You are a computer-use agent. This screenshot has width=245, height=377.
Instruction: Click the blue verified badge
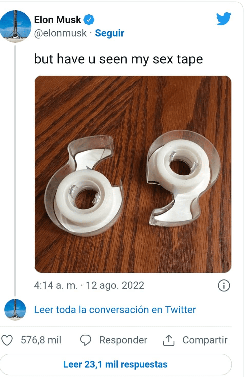pyautogui.click(x=89, y=20)
